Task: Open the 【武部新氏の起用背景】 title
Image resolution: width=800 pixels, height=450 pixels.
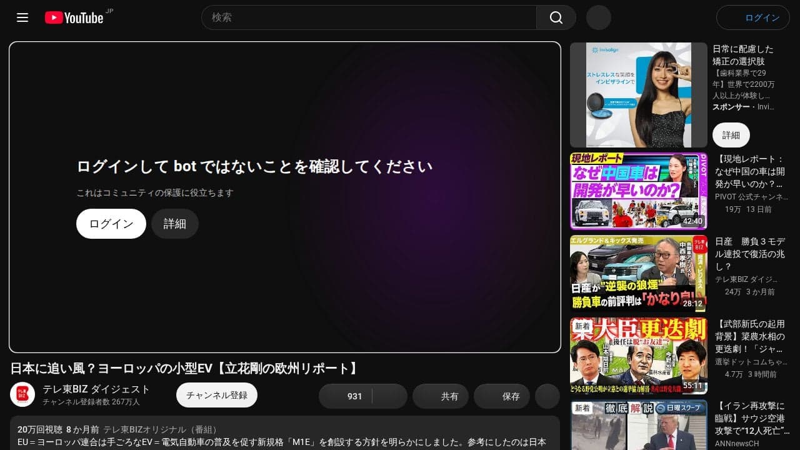Action: coord(751,336)
